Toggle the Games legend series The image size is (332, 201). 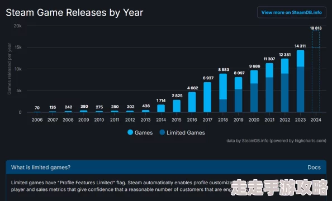click(x=140, y=133)
